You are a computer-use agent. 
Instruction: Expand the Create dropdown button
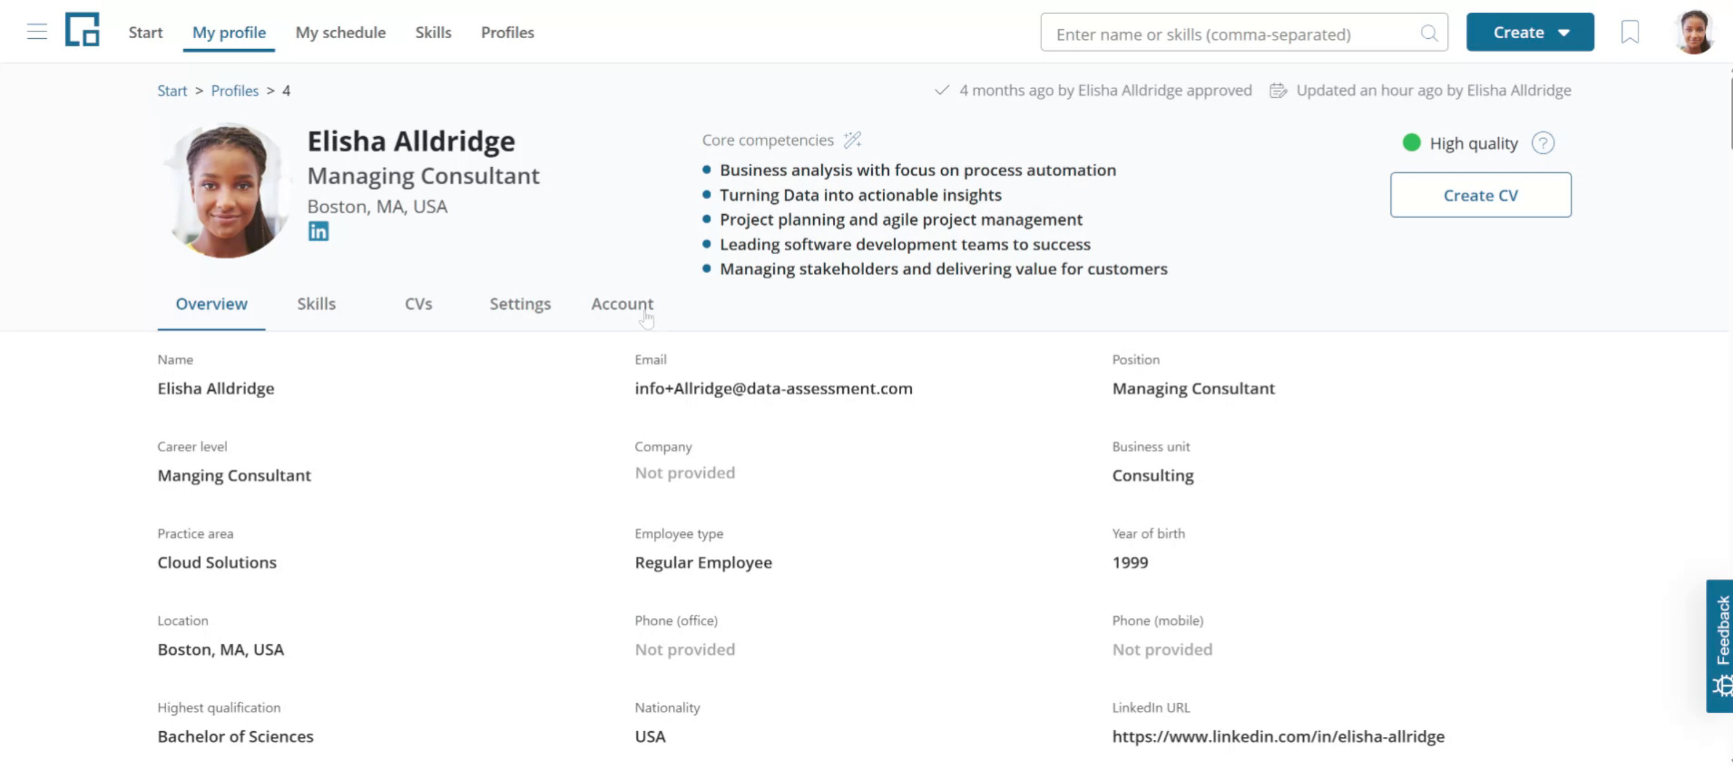pos(1529,32)
